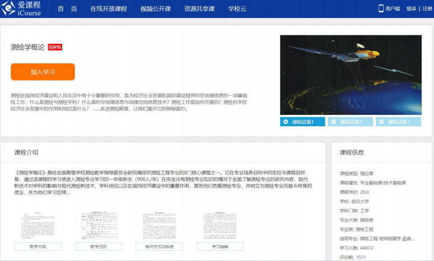Open the 学习指南 document button
This screenshot has width=434, height=261.
tap(219, 247)
